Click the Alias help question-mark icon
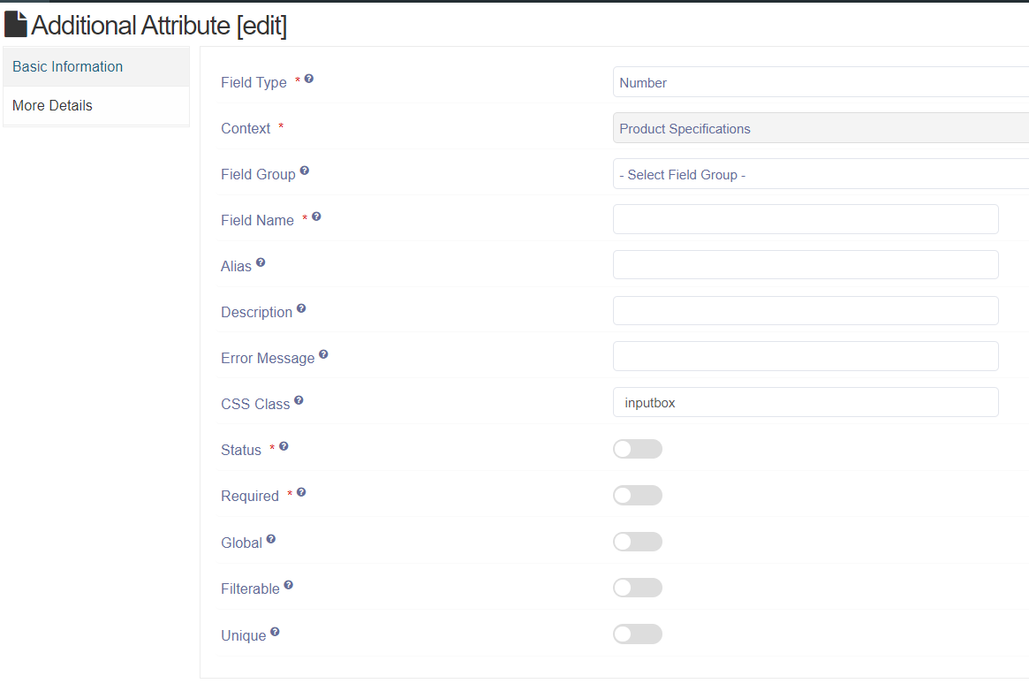1029x691 pixels. (x=261, y=262)
